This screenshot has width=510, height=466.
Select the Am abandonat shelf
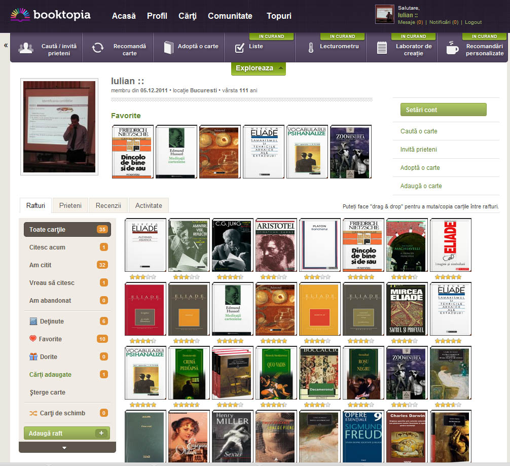coord(67,300)
